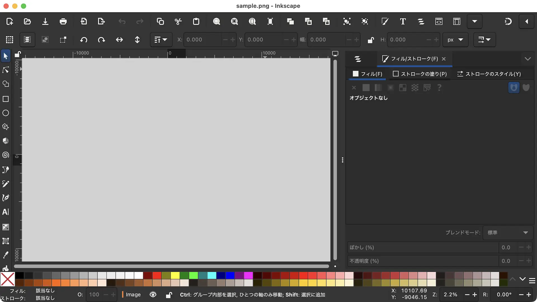This screenshot has width=537, height=302.
Task: Switch to the フィル(F) tab
Action: [x=367, y=74]
